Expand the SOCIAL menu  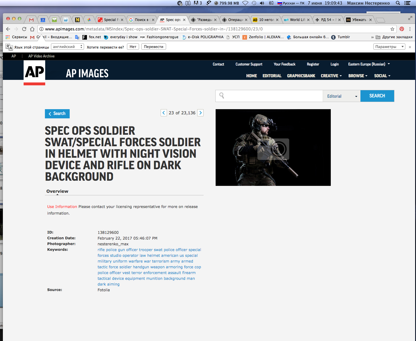[x=382, y=76]
